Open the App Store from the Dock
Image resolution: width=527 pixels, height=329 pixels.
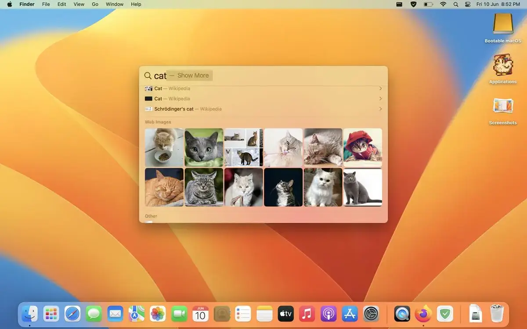[x=349, y=314]
